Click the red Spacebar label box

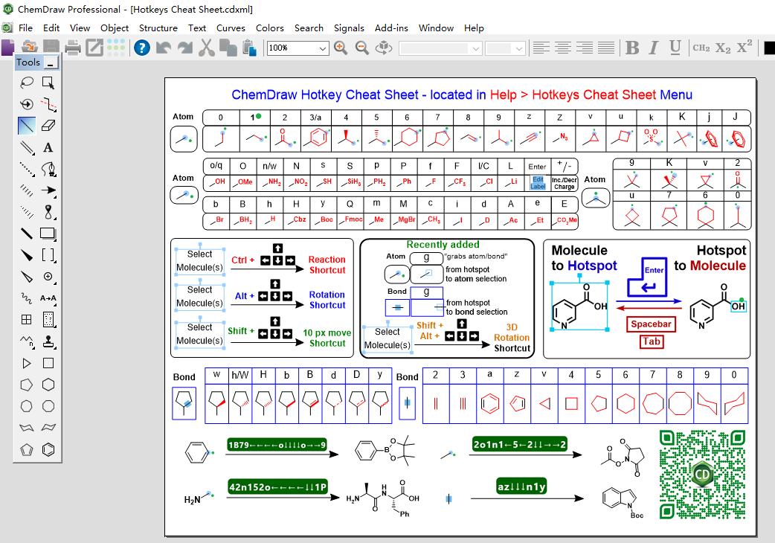click(x=652, y=324)
